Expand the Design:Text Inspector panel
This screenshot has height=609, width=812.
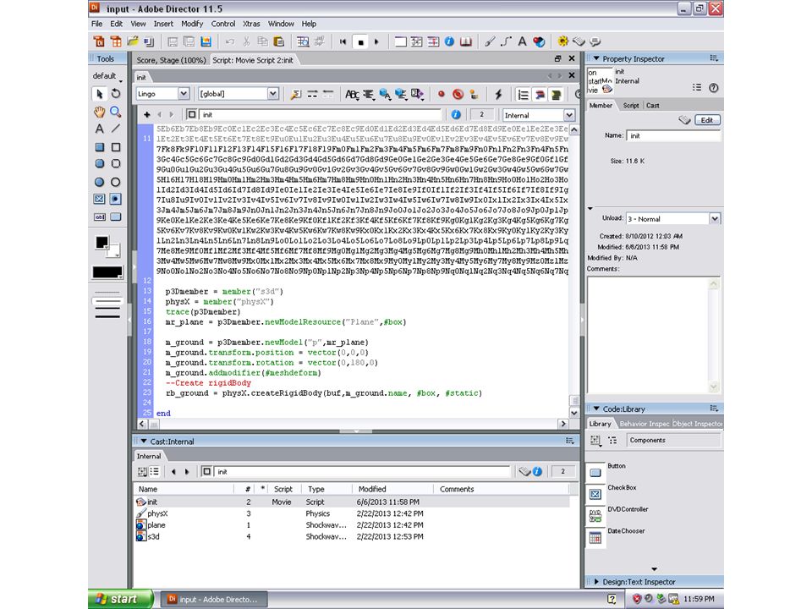[x=596, y=582]
